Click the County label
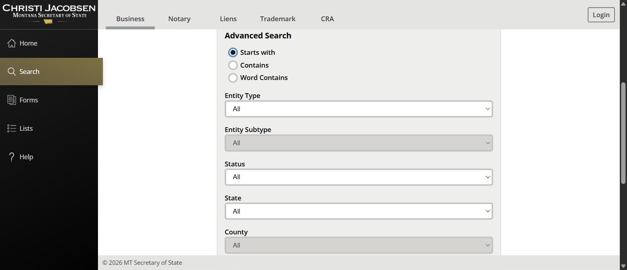This screenshot has width=627, height=270. [x=236, y=232]
